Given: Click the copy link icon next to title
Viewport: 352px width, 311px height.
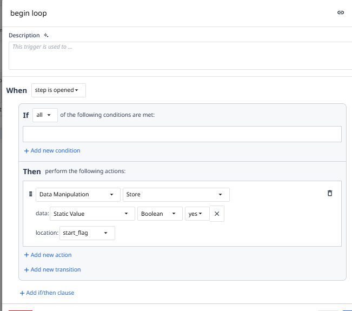Looking at the screenshot, I should (341, 12).
